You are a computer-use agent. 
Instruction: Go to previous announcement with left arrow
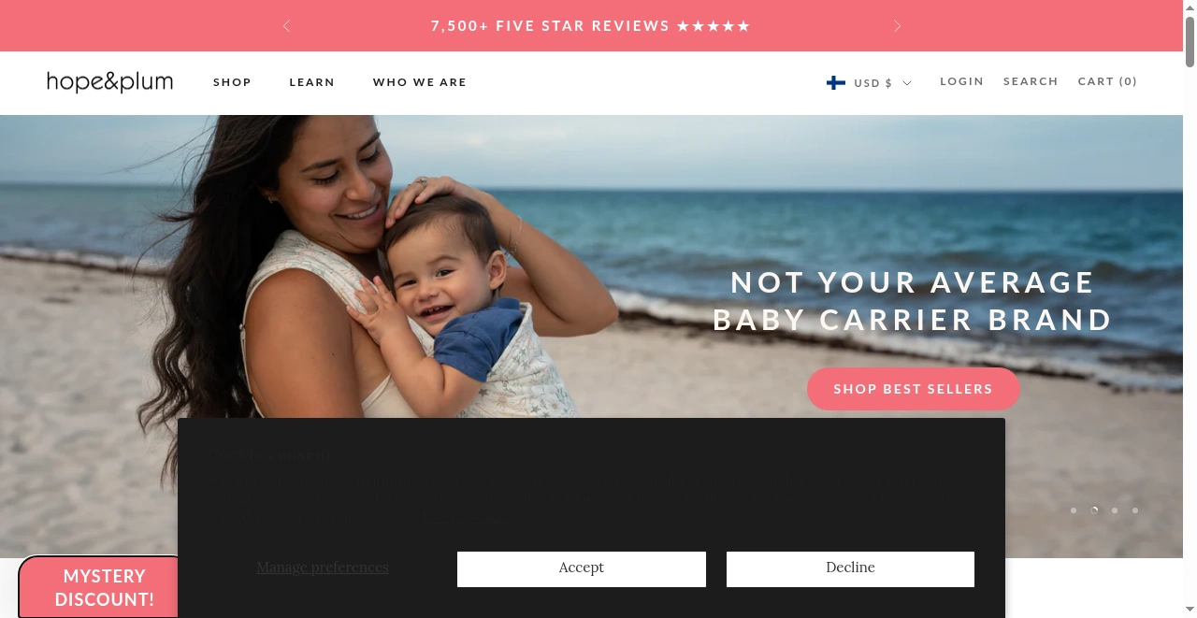pyautogui.click(x=286, y=26)
